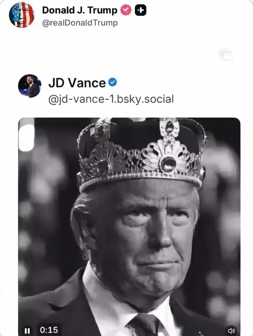Screen dimensions: 253x336
Task: Click the black plus badge icon
Action: pyautogui.click(x=140, y=10)
